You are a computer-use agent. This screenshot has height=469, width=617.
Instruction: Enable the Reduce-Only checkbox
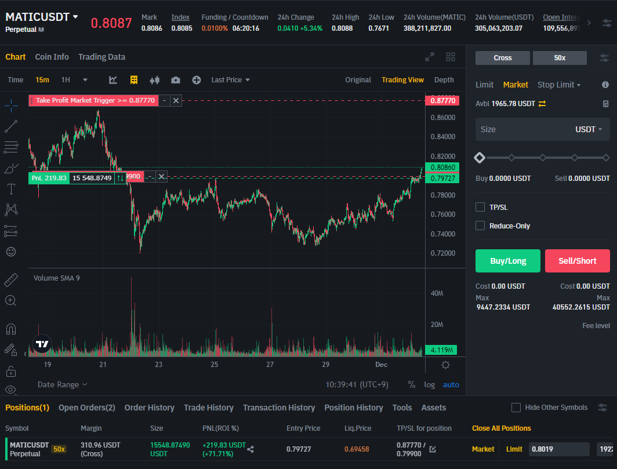click(x=480, y=226)
